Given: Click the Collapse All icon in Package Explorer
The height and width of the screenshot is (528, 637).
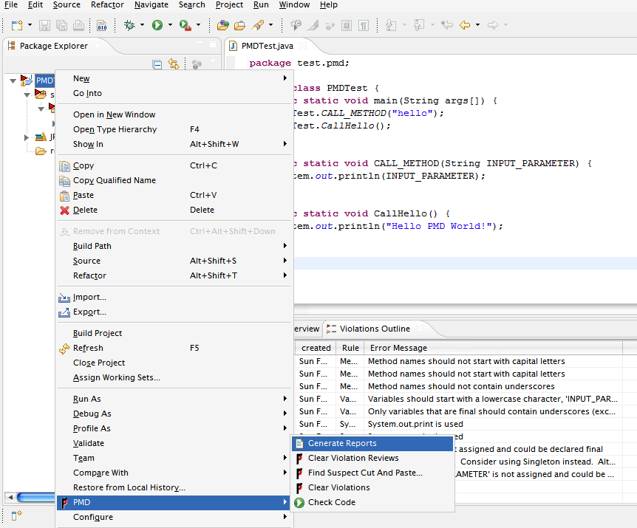Looking at the screenshot, I should click(x=157, y=64).
